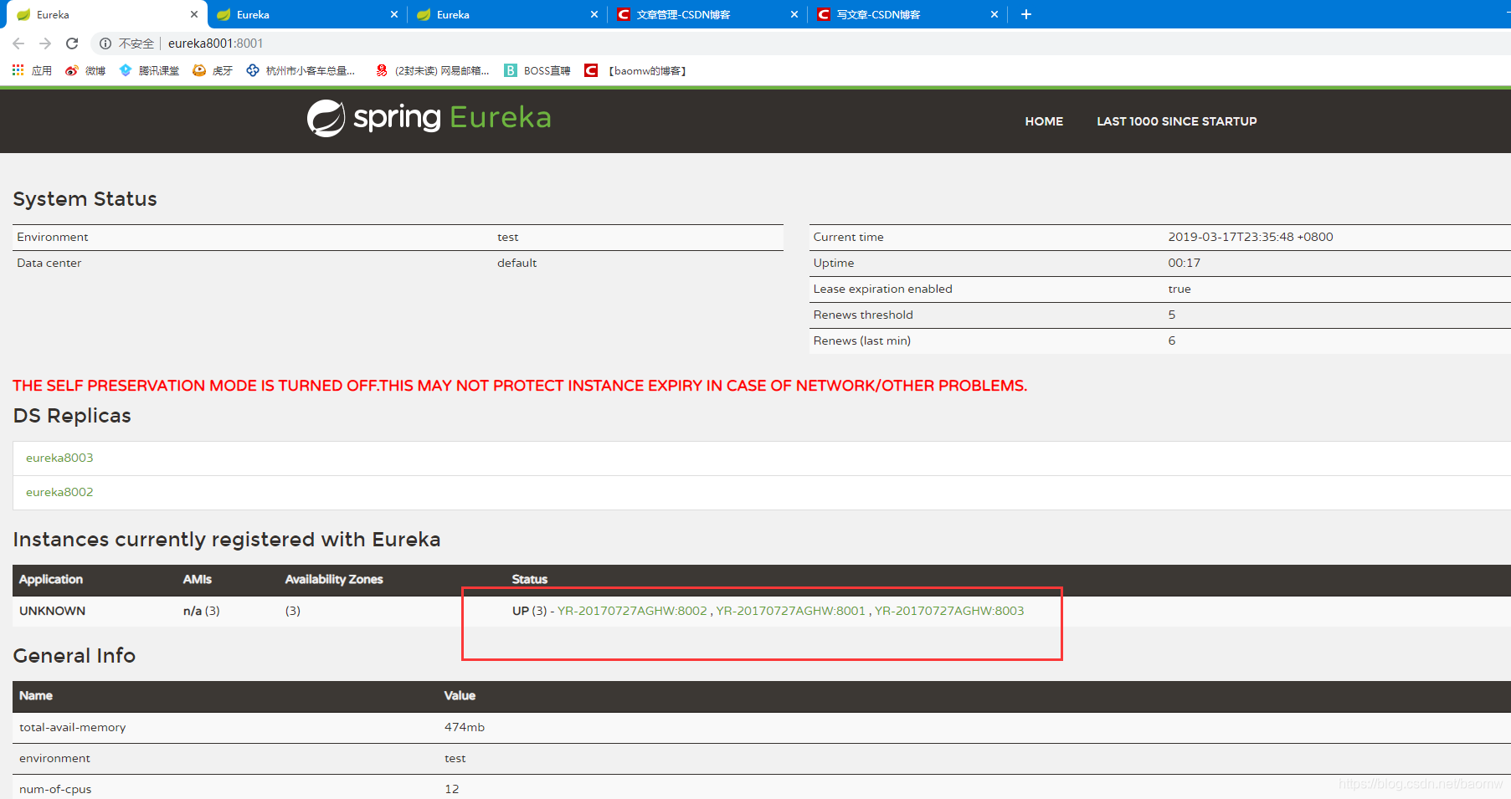Switch to the third Eureka tab

point(506,14)
